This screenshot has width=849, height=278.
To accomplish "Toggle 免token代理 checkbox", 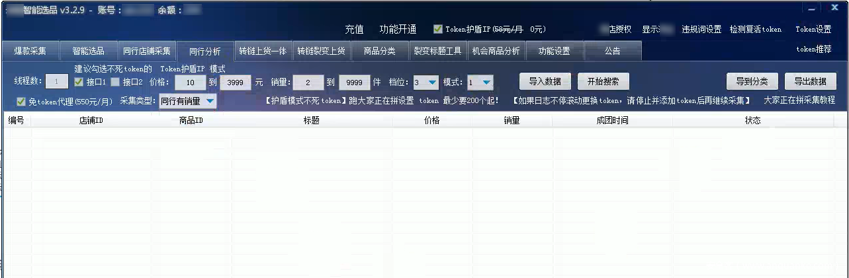I will click(x=21, y=102).
